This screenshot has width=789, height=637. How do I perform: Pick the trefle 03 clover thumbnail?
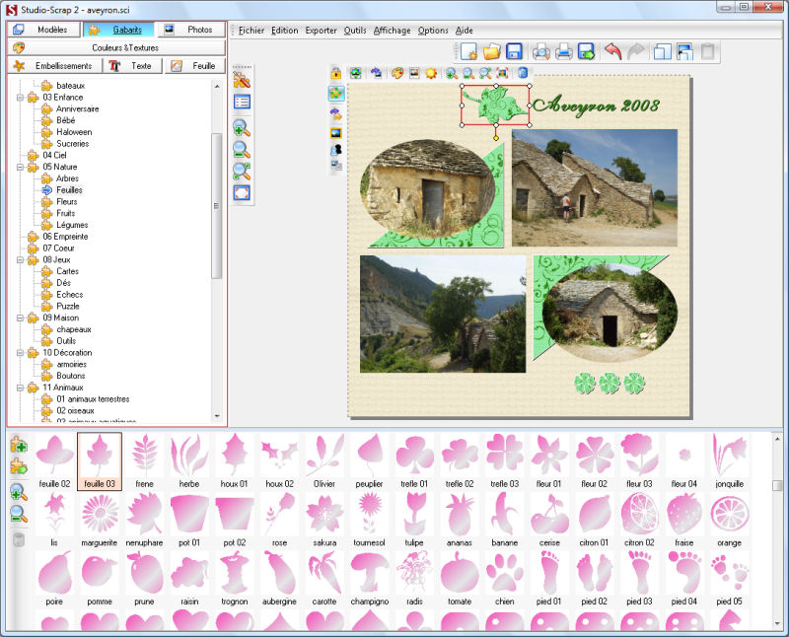(504, 461)
